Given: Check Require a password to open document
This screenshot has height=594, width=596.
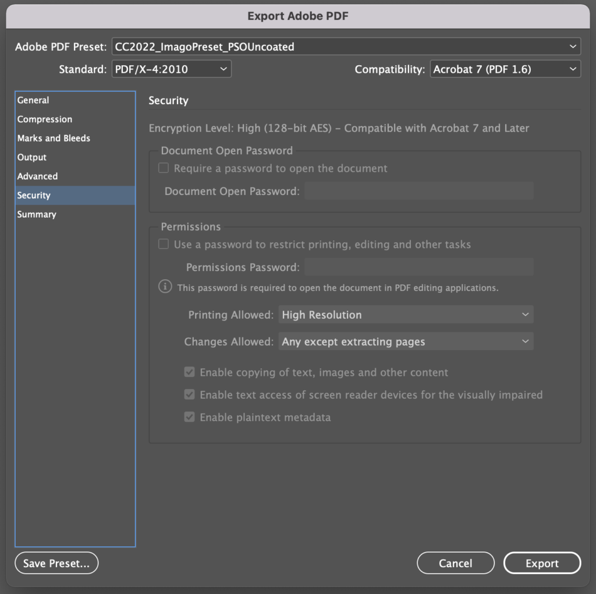Looking at the screenshot, I should tap(164, 168).
